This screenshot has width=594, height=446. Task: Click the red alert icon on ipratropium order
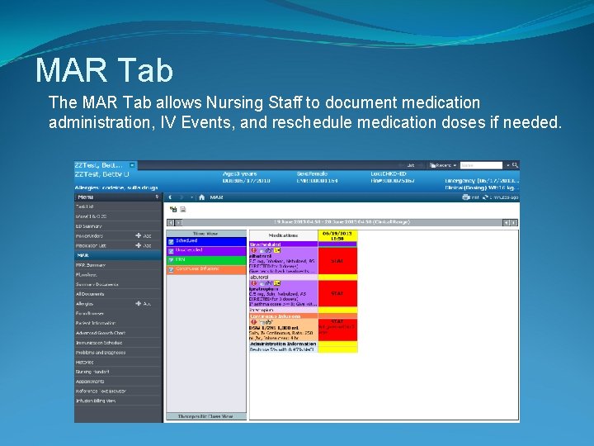click(x=254, y=283)
